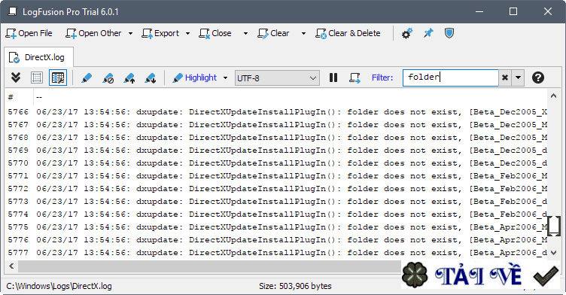Click the Export button

pos(160,33)
